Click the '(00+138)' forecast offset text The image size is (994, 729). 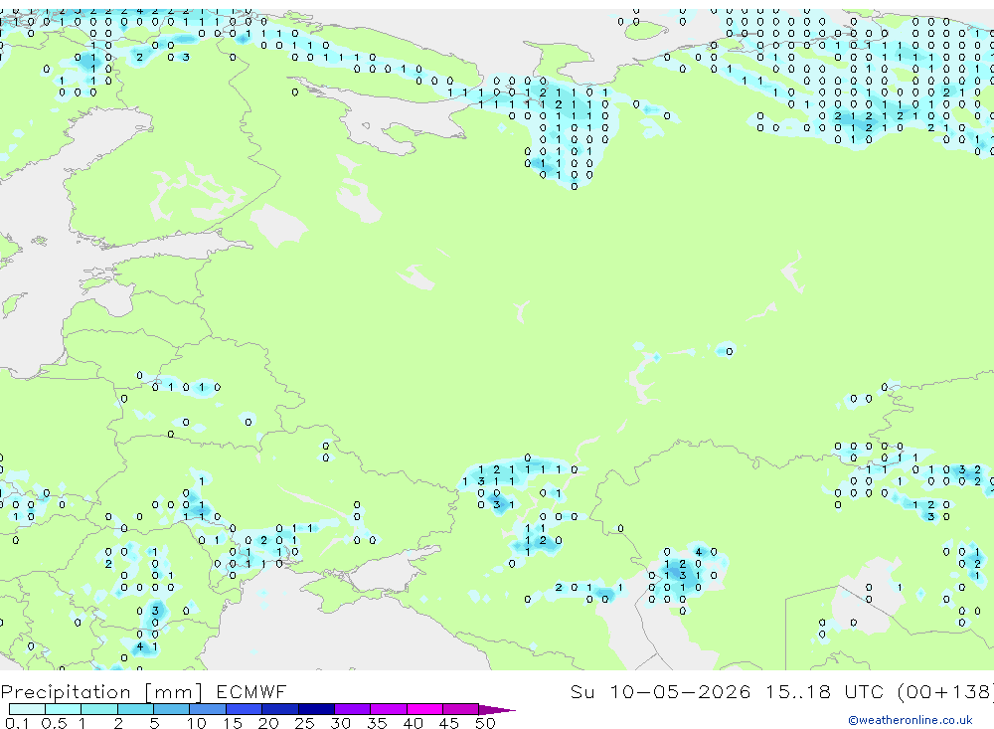[x=944, y=691]
